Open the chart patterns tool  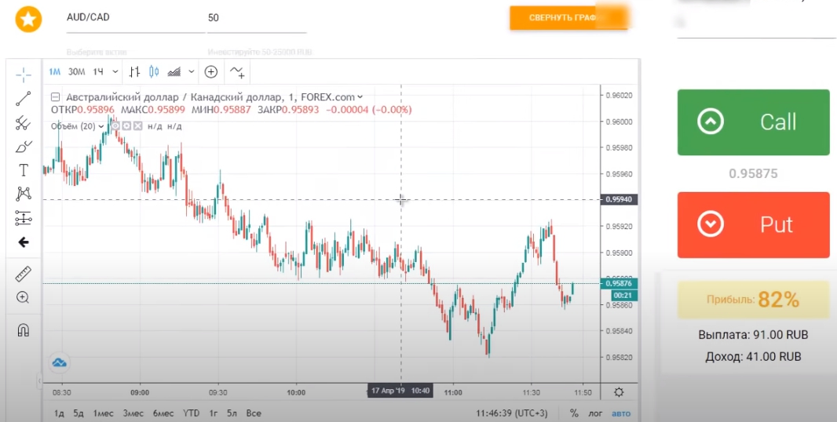pyautogui.click(x=23, y=194)
